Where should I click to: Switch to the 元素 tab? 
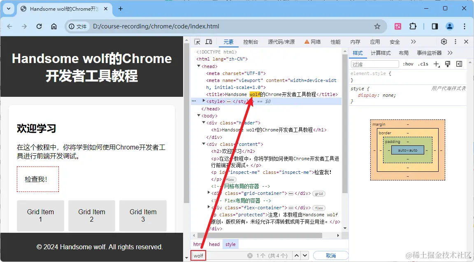228,42
